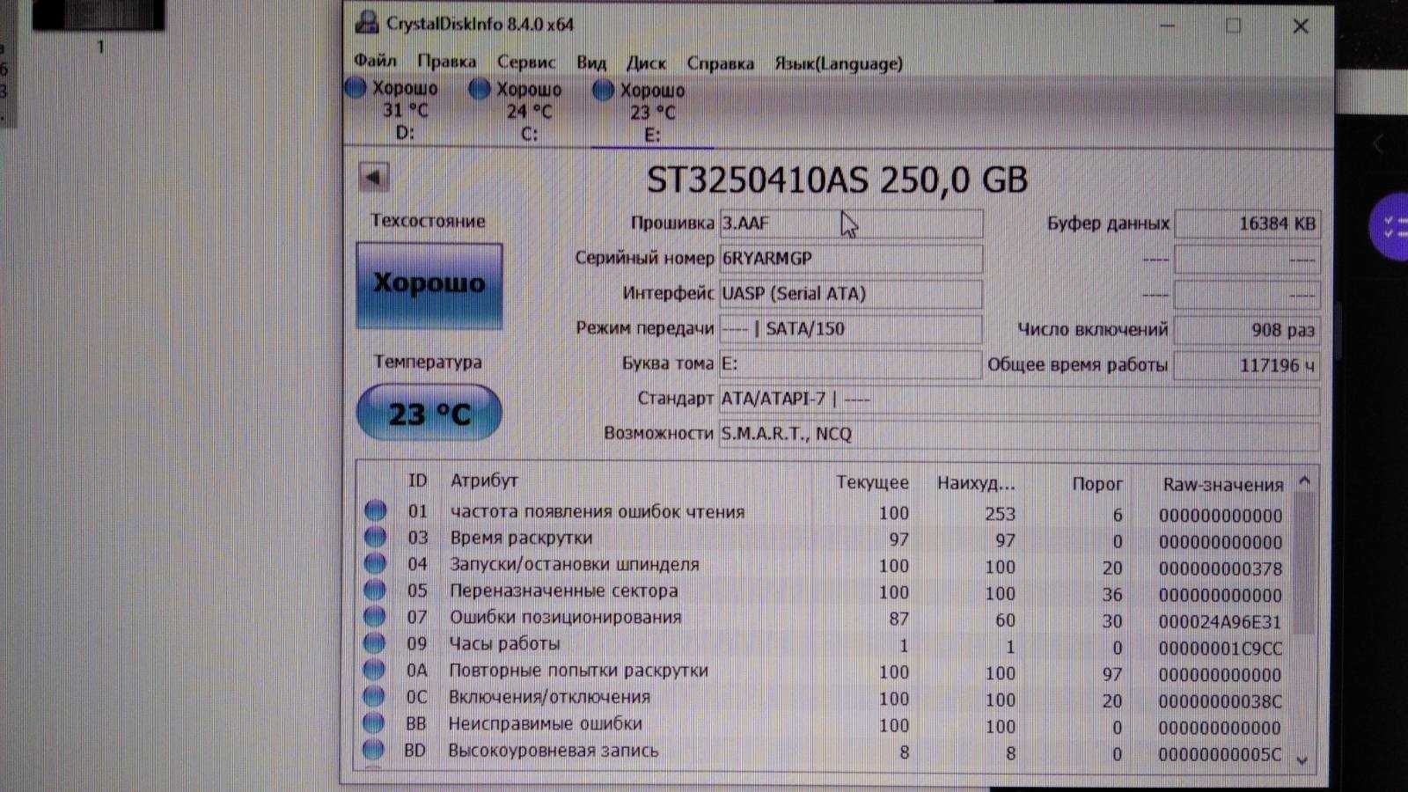Click the Интерфейс field UASP (Serial ATA)
The height and width of the screenshot is (792, 1408).
tap(851, 294)
